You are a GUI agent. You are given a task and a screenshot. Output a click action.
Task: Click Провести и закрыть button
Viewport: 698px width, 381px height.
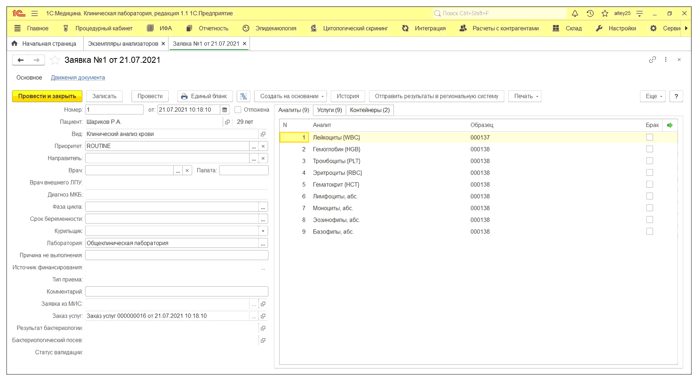[x=47, y=96]
